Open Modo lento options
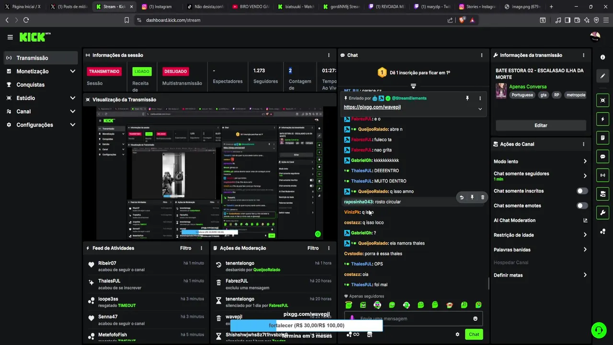Viewport: 613px width, 345px height. tap(540, 161)
